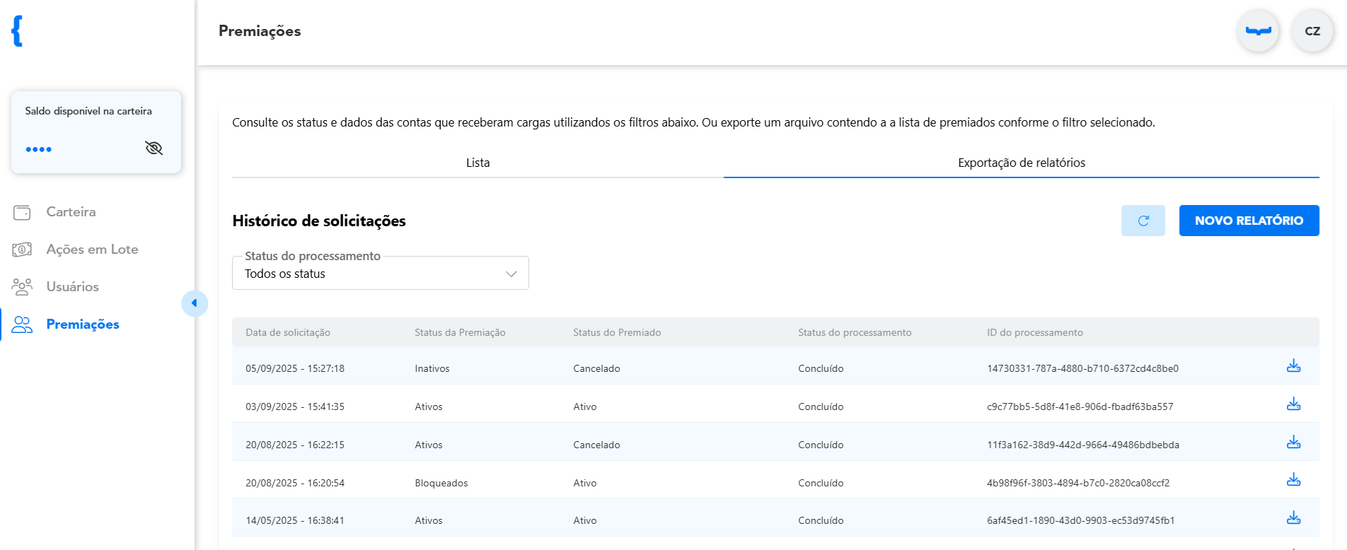1347x550 pixels.
Task: Download report from 20/08/2025 - 16:22:15
Action: 1293,442
